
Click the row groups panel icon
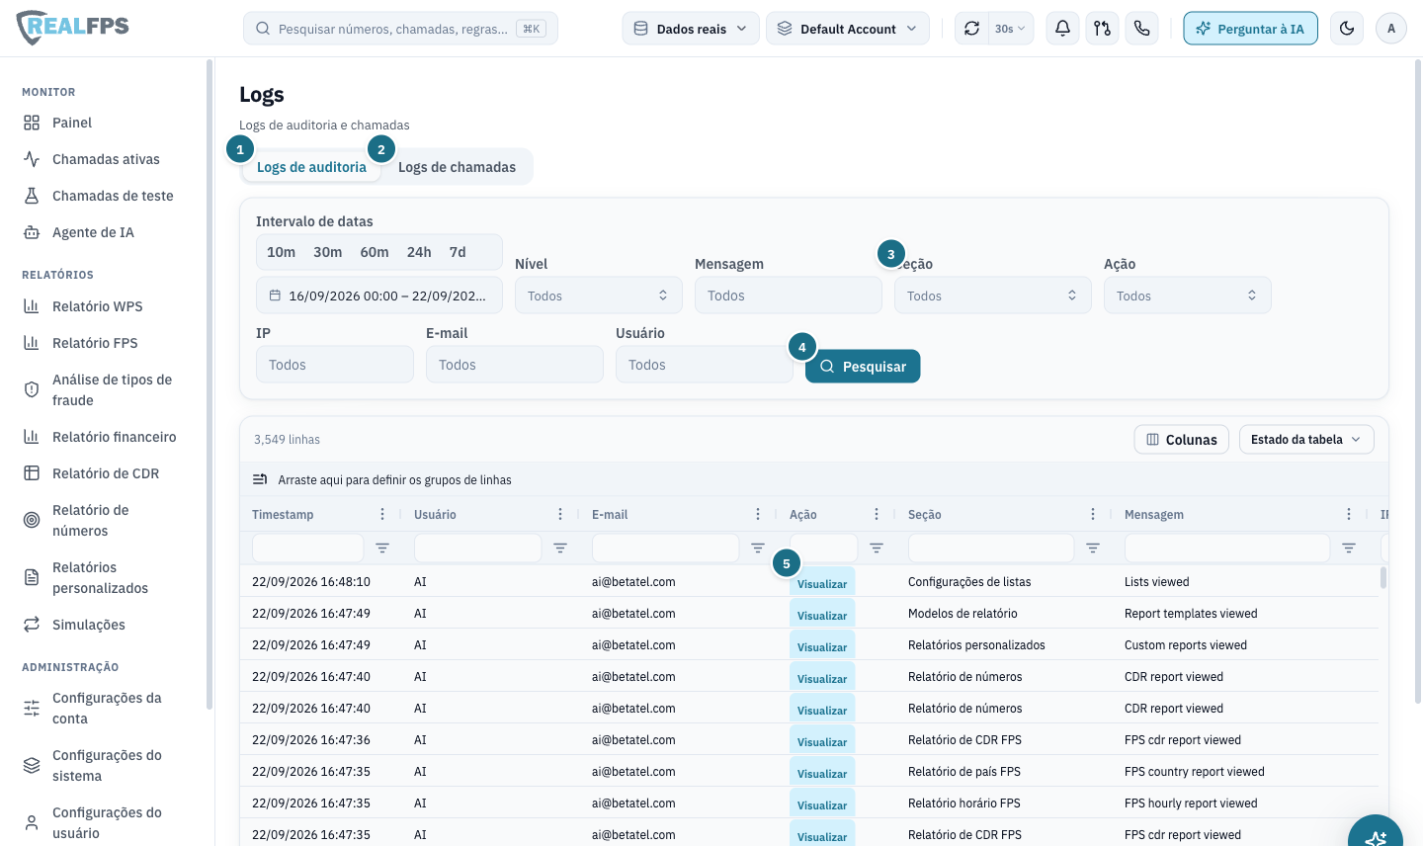[x=260, y=479]
